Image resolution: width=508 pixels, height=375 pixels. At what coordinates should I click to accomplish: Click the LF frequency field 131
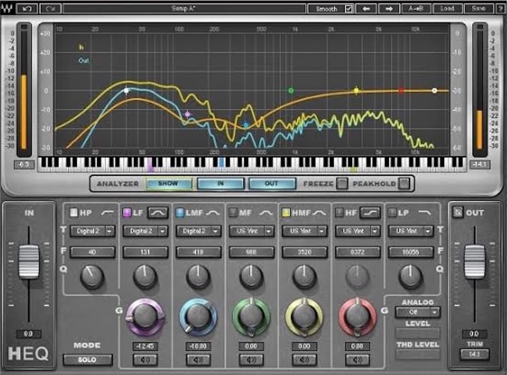coord(145,252)
